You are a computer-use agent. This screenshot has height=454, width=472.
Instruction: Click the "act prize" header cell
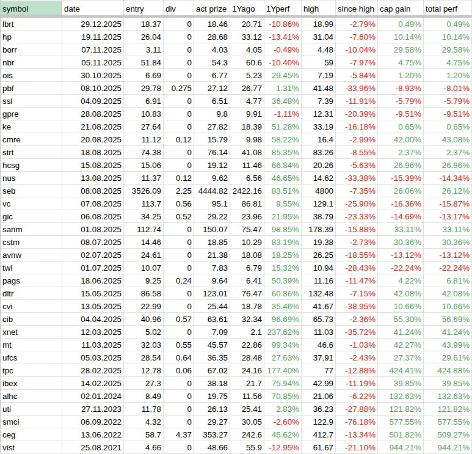click(210, 9)
